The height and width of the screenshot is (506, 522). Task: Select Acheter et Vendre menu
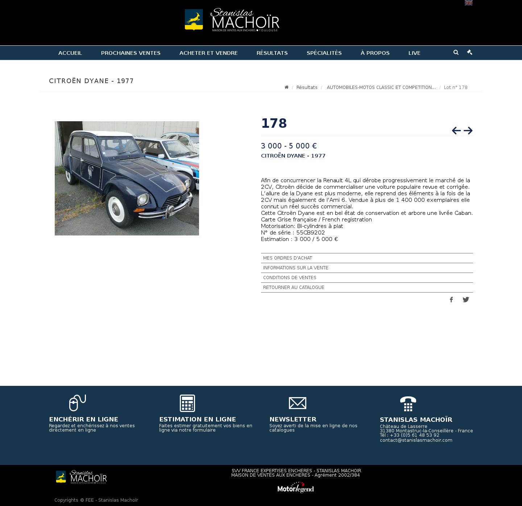click(208, 53)
